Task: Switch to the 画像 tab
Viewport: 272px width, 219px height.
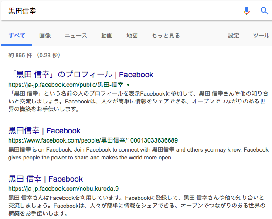Action: point(45,36)
